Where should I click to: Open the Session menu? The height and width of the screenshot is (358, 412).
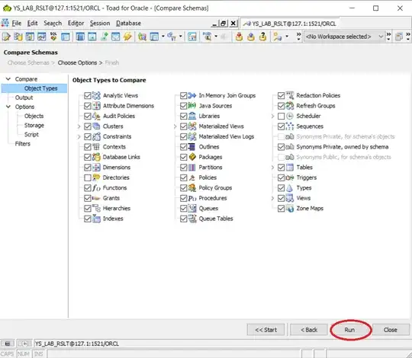[100, 24]
